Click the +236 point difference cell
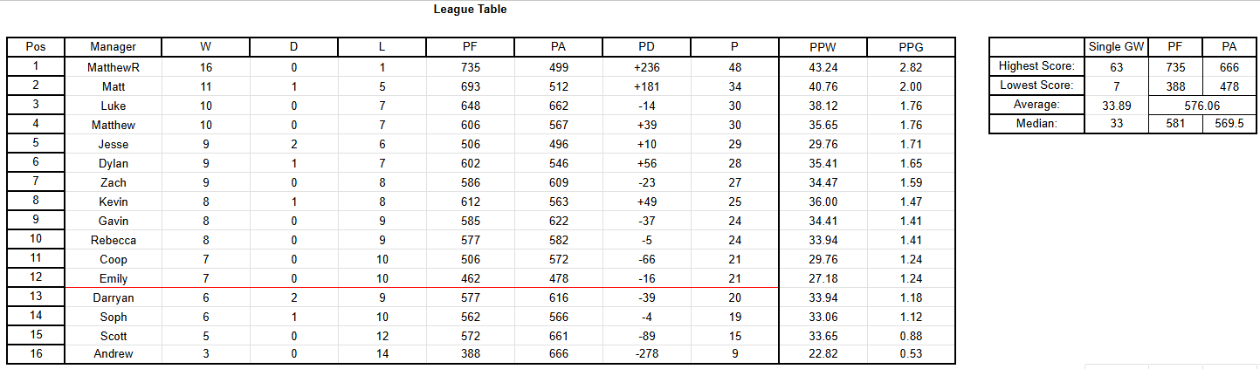1260x369 pixels. (646, 67)
